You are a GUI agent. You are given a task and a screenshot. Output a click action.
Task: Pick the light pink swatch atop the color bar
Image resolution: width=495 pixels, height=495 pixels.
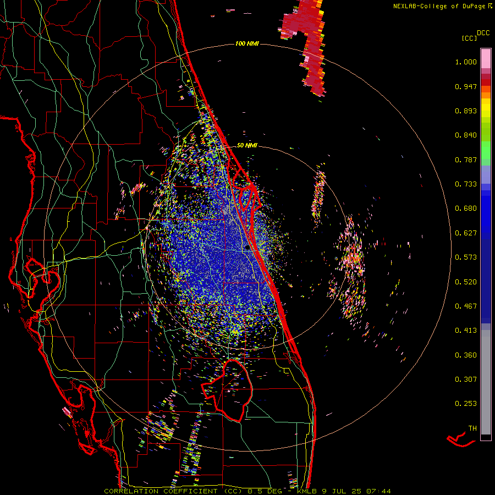pyautogui.click(x=486, y=58)
